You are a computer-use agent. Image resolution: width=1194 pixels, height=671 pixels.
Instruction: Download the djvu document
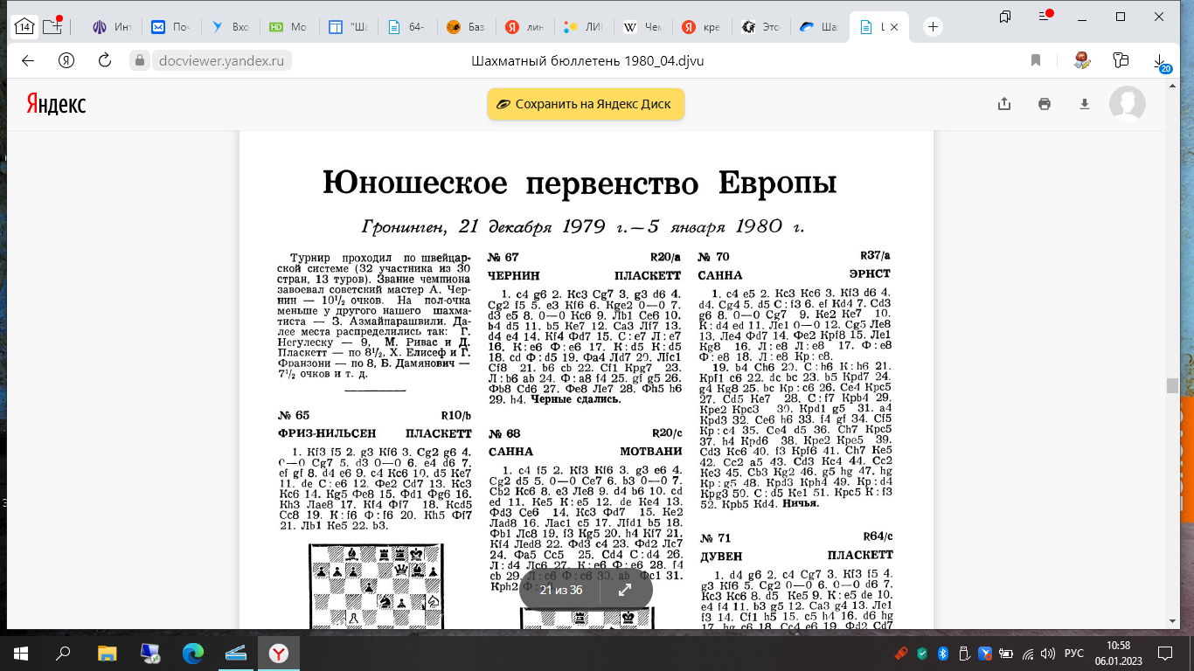[x=1085, y=104]
